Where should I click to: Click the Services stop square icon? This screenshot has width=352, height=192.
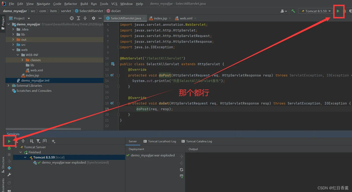tap(9, 155)
